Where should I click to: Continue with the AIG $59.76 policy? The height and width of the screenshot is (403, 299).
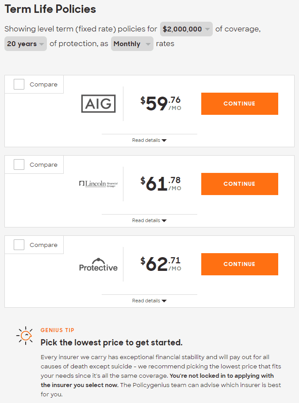239,104
